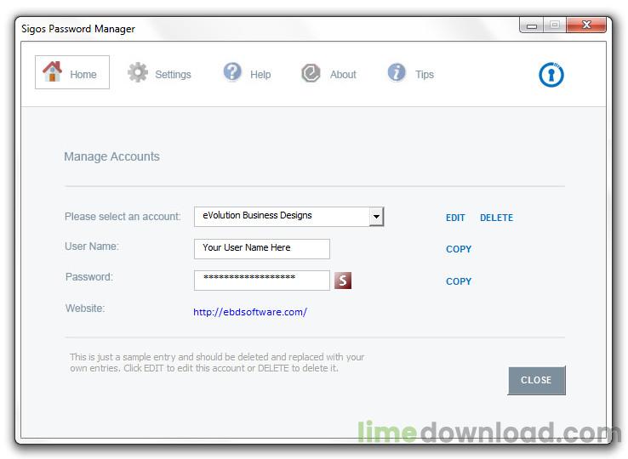Click the blue keyhole lock icon
Image resolution: width=628 pixels, height=459 pixels.
[x=551, y=75]
